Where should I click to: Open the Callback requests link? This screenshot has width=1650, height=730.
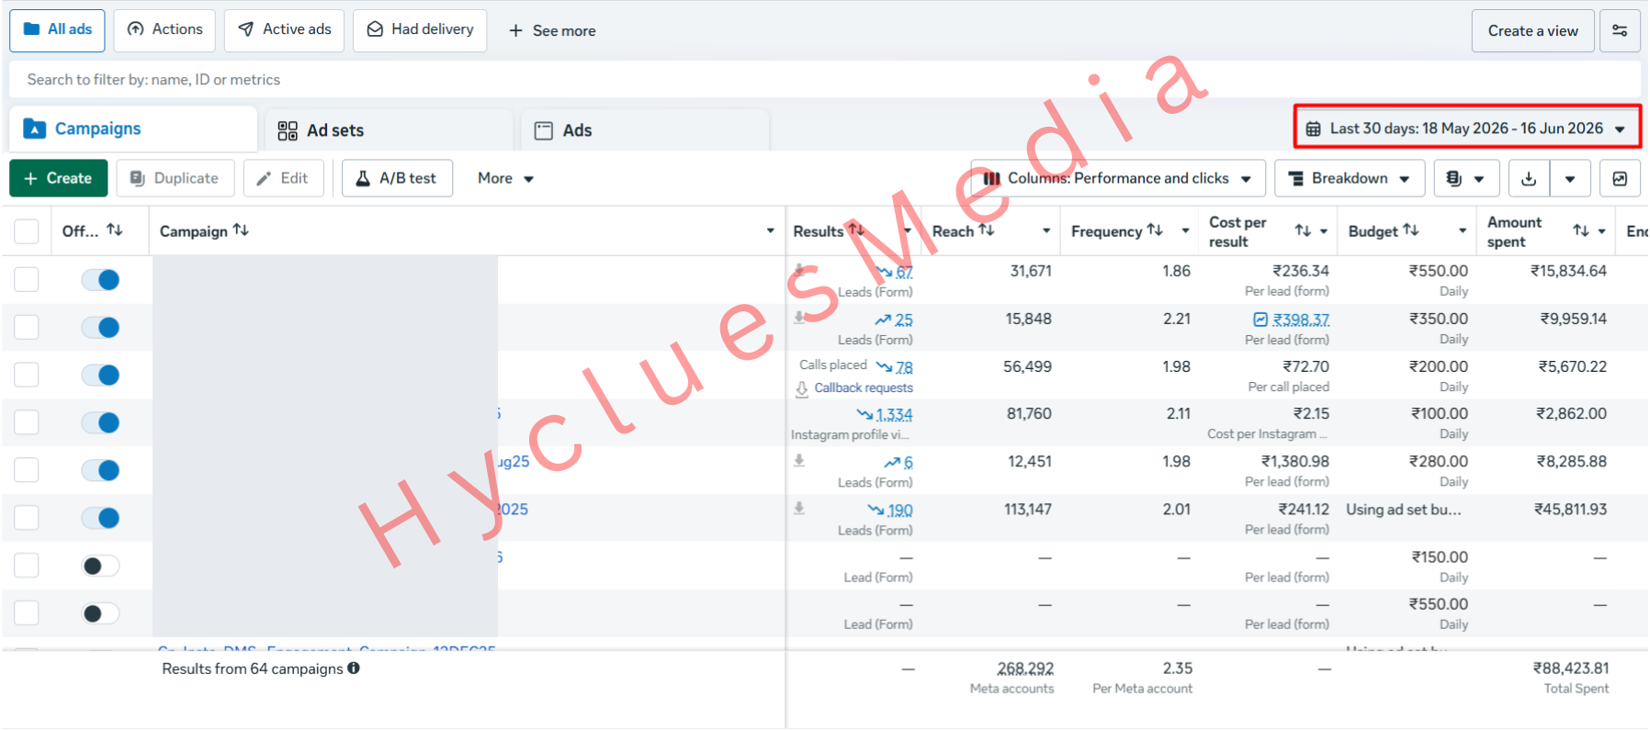point(864,388)
